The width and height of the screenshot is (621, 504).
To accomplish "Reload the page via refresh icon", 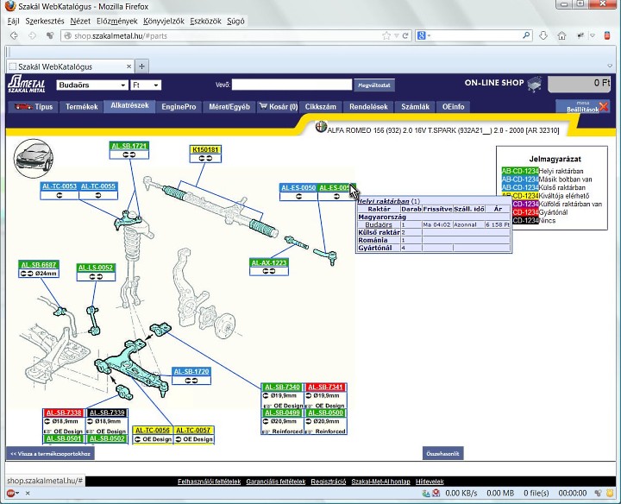I will click(x=405, y=35).
